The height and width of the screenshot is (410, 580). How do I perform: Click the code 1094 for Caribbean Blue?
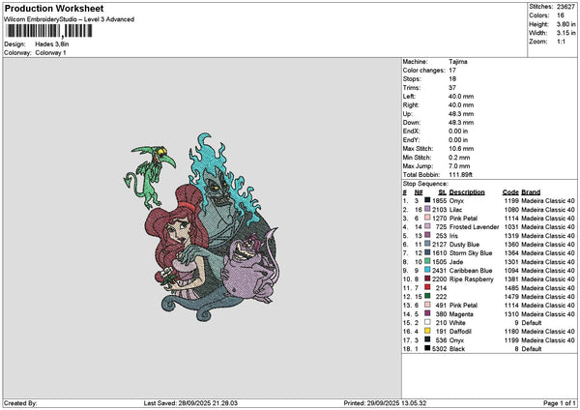511,270
